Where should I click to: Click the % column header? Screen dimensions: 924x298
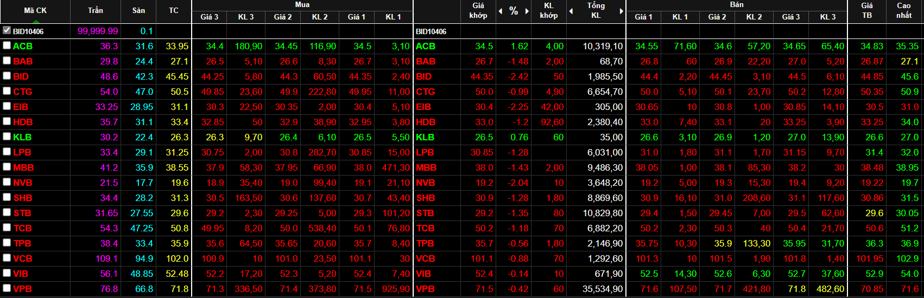tap(514, 11)
